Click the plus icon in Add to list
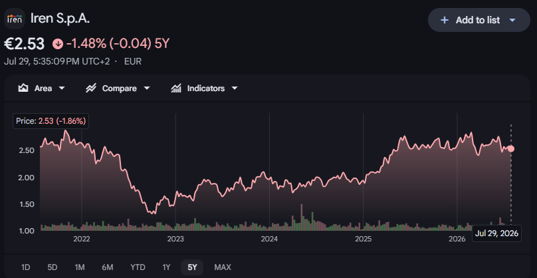The height and width of the screenshot is (278, 537). [x=444, y=20]
